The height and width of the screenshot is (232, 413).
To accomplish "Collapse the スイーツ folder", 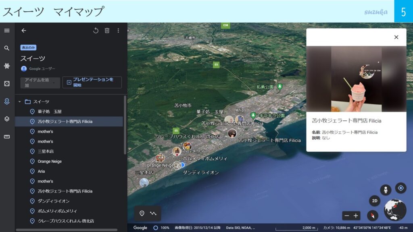I will [19, 102].
